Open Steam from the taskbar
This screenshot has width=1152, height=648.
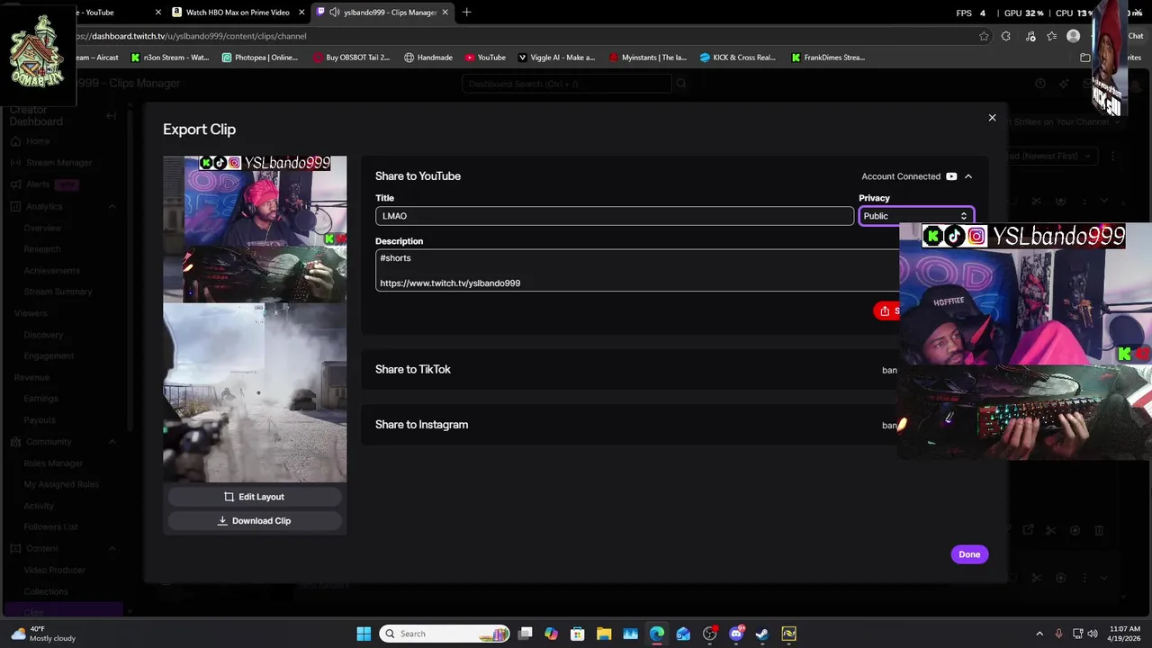point(762,634)
